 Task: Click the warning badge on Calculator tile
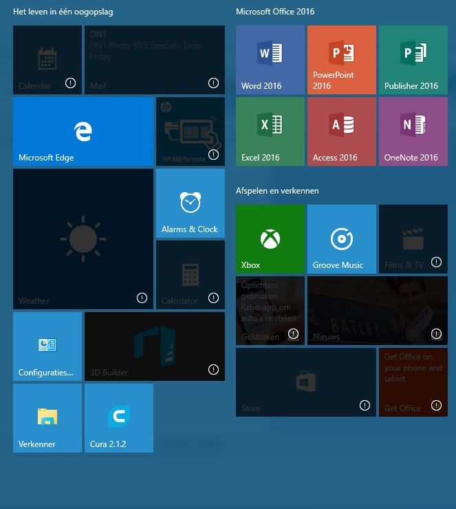[x=213, y=298]
